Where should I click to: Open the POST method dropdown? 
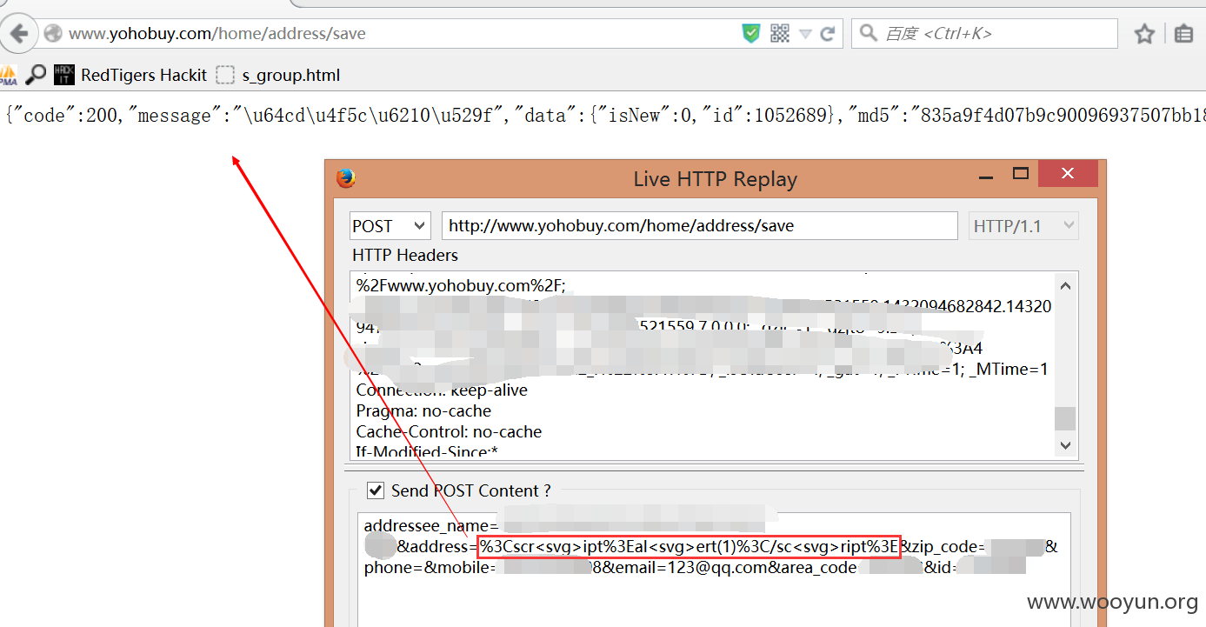tap(390, 226)
